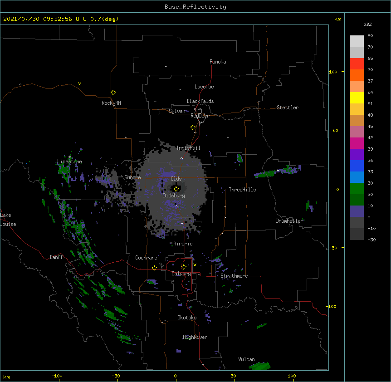The height and width of the screenshot is (382, 391).
Task: Pick the brown 45-48 dBZ swatch
Action: pos(357,120)
